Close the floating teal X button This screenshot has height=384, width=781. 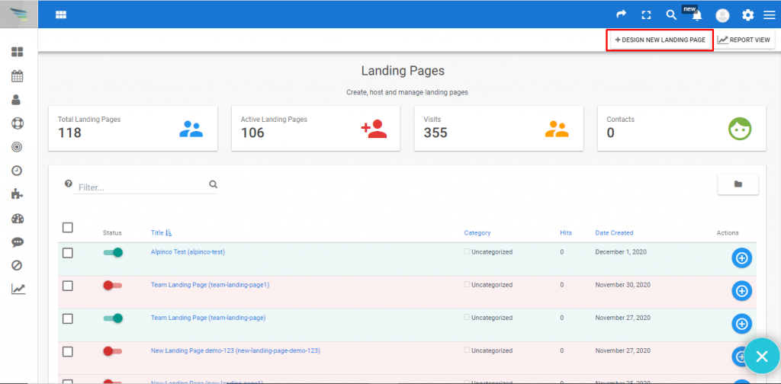pyautogui.click(x=762, y=356)
